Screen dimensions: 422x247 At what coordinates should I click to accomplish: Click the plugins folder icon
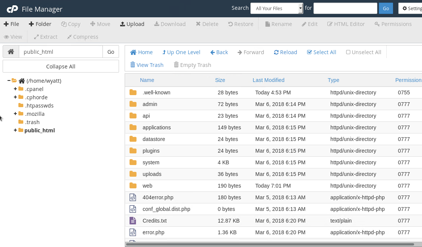point(133,151)
